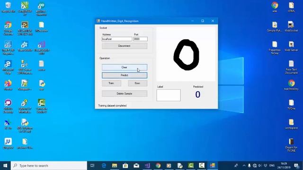Click the ENG language indicator
Image resolution: width=303 pixels, height=170 pixels.
[272, 166]
